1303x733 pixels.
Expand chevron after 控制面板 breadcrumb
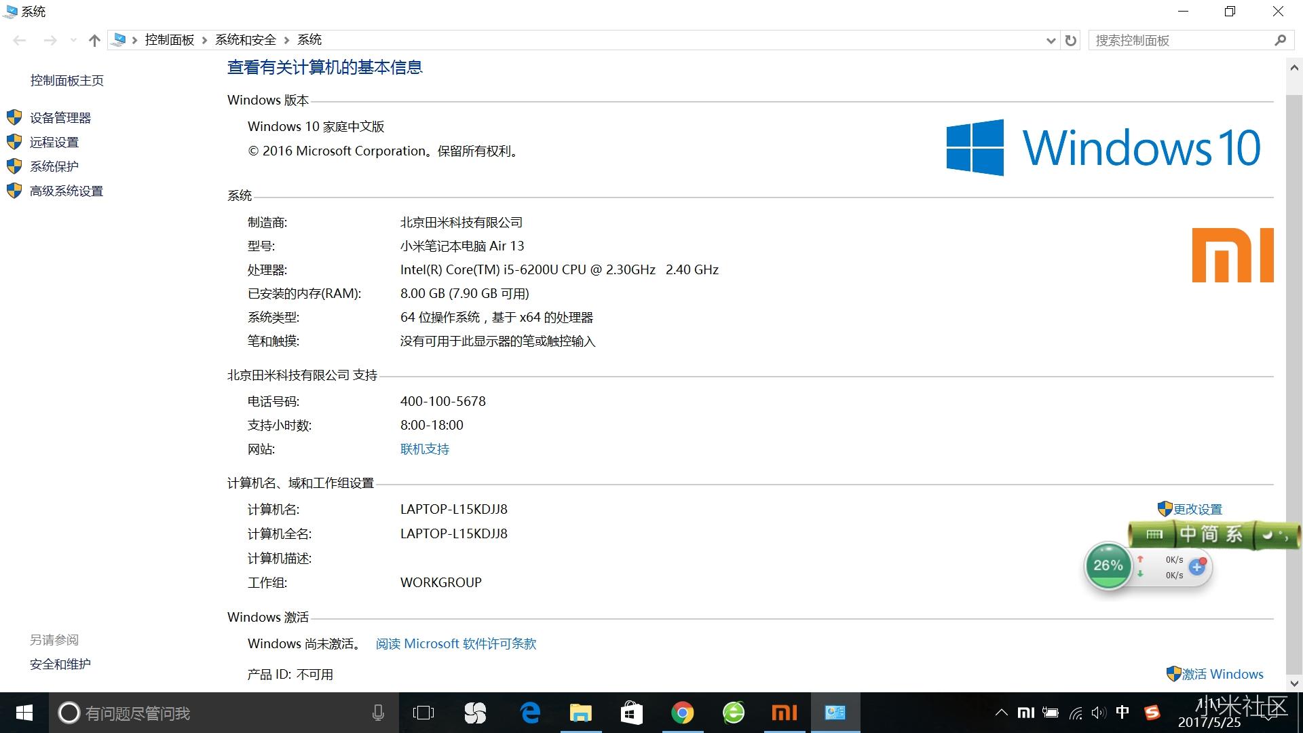pyautogui.click(x=204, y=40)
